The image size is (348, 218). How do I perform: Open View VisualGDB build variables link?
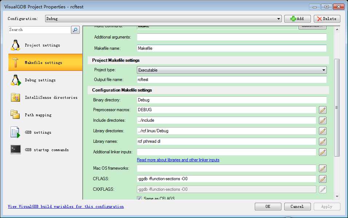(66, 206)
